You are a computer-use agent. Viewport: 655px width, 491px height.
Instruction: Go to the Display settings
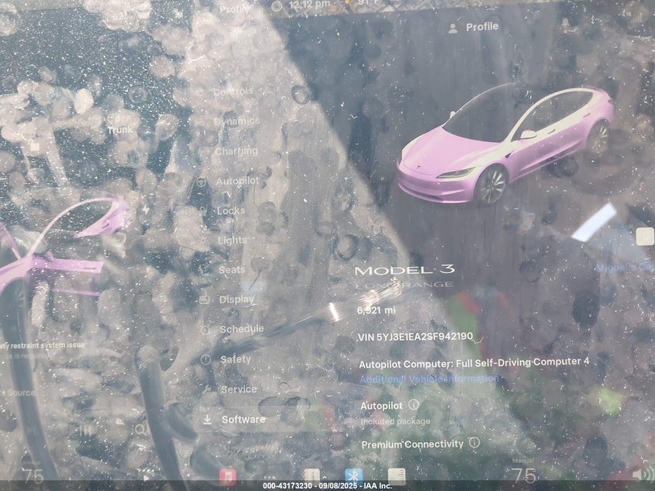(x=236, y=299)
